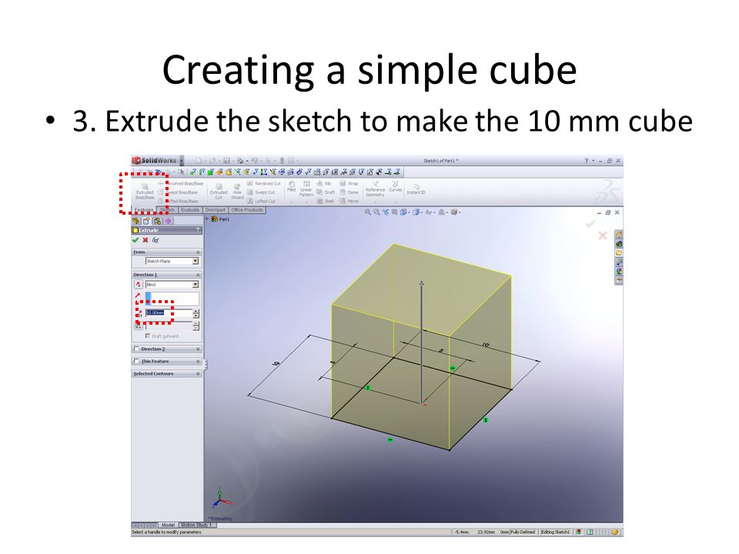Open Design Library task pane icon
Viewport: 739px width, 554px height.
click(x=618, y=244)
